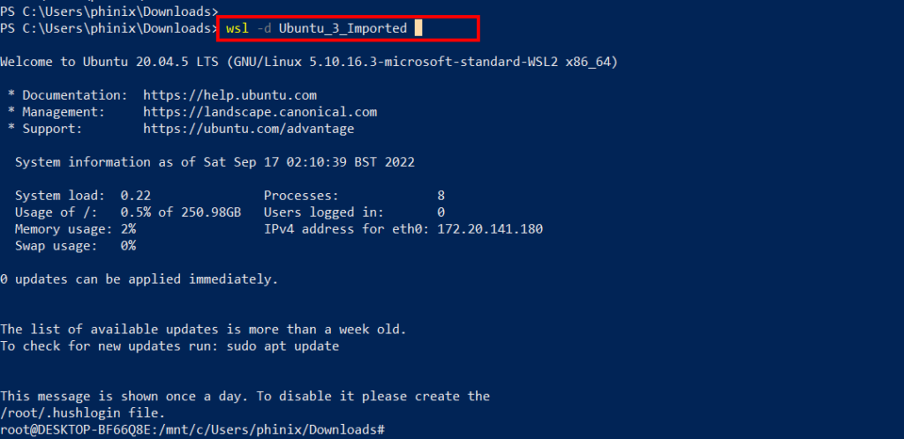This screenshot has height=439, width=904.
Task: Click the IPv4 address 172.20.141.180
Action: point(490,229)
